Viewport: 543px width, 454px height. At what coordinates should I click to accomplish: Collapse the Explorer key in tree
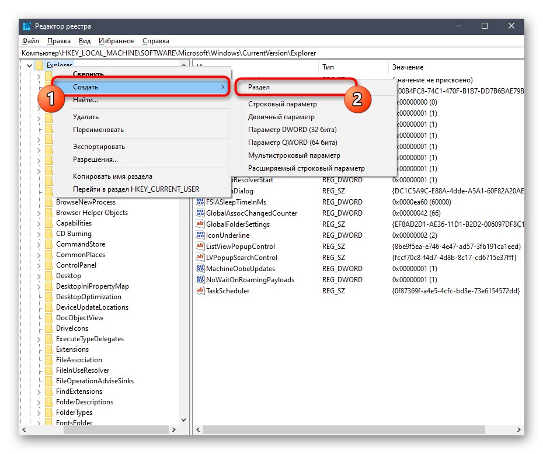[29, 65]
